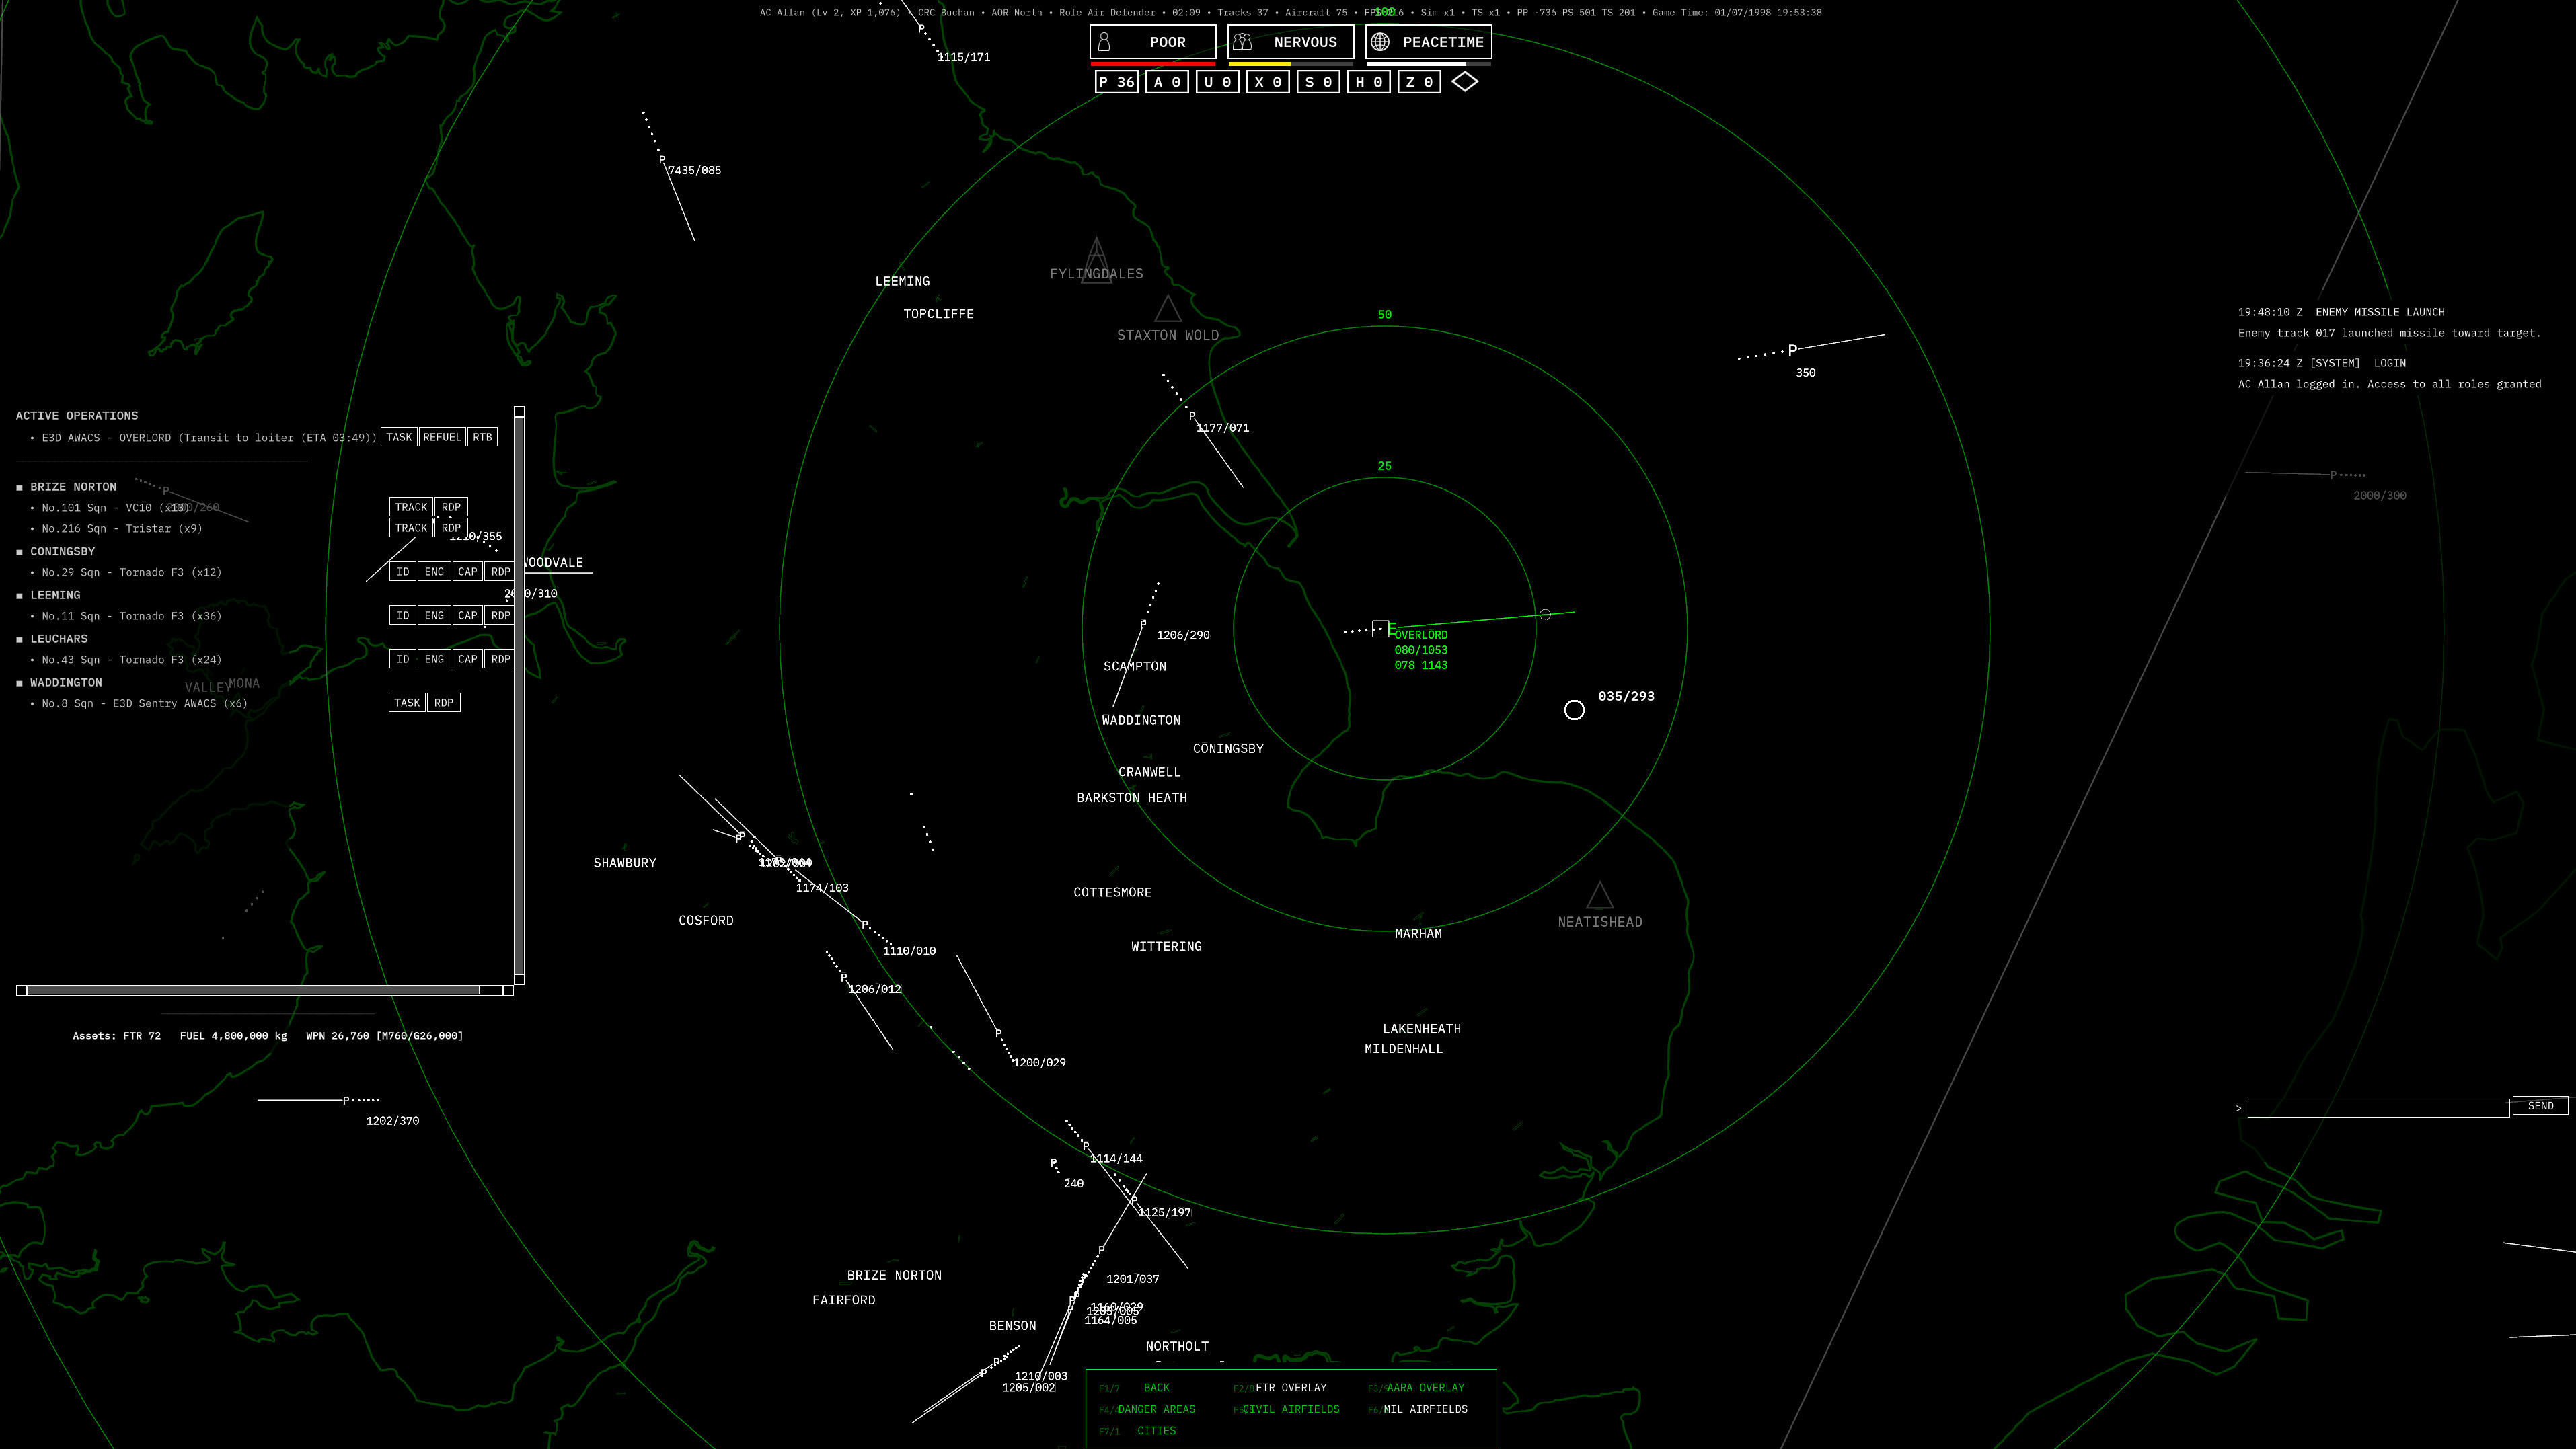The width and height of the screenshot is (2576, 1449).
Task: Select CITIES from the overlay menu
Action: pyautogui.click(x=1156, y=1430)
